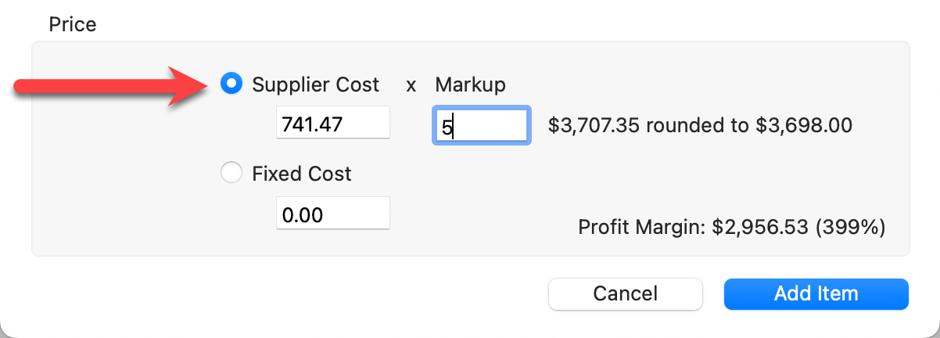The height and width of the screenshot is (338, 940).
Task: Click the supplier cost field showing 741.47
Action: tap(332, 124)
